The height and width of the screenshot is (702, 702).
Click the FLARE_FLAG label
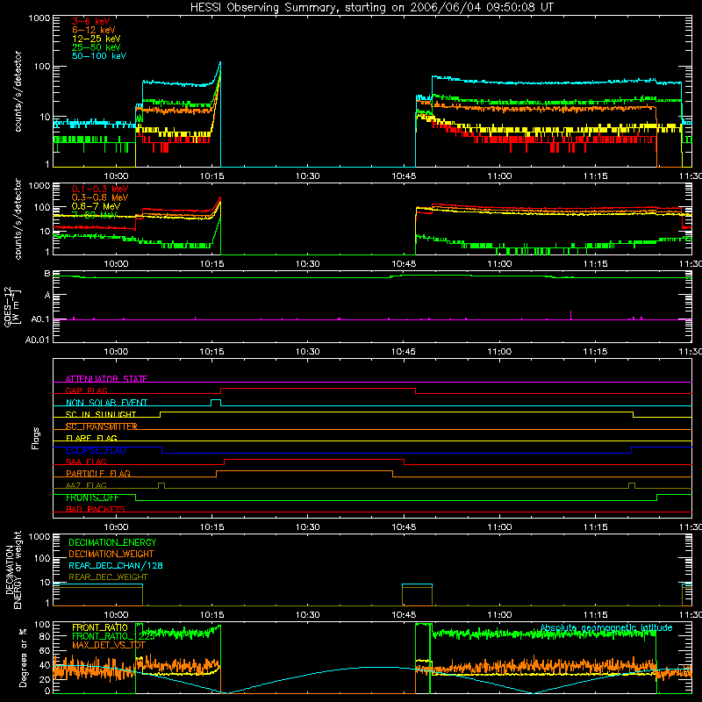pyautogui.click(x=91, y=438)
